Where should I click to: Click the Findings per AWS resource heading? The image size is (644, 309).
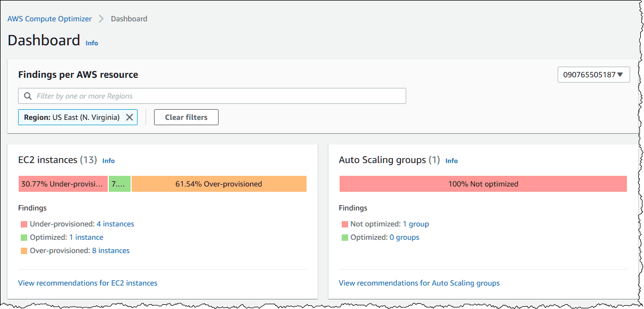point(78,75)
